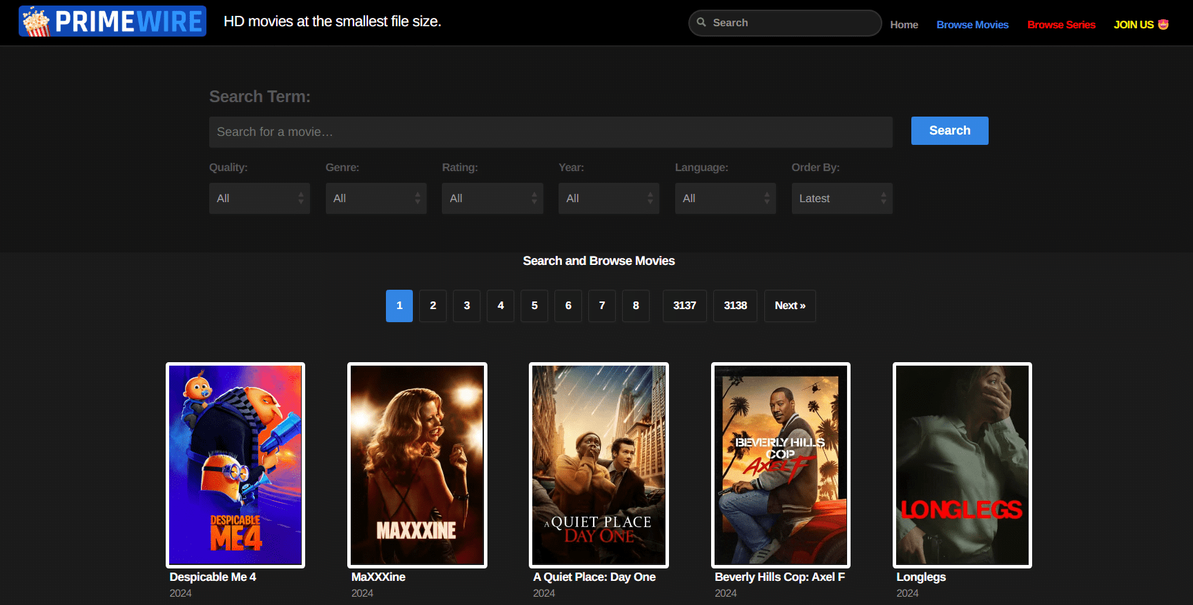Expand the Rating filter dropdown

click(492, 198)
